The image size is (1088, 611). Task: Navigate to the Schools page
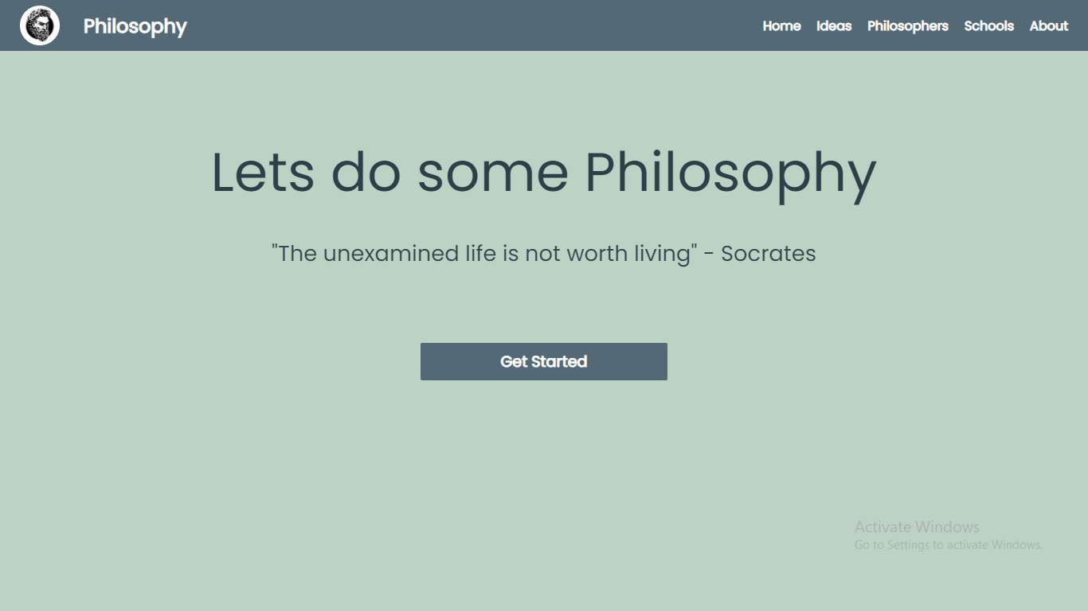click(988, 26)
